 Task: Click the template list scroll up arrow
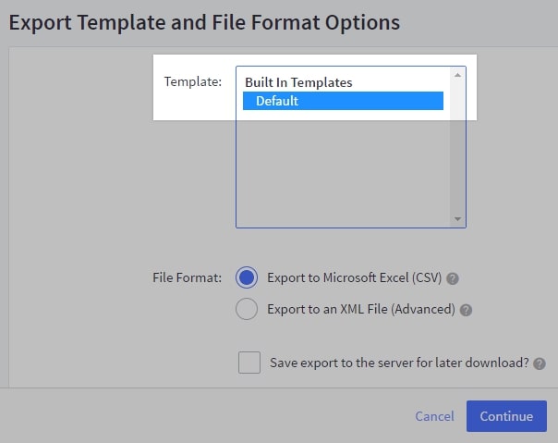[457, 75]
